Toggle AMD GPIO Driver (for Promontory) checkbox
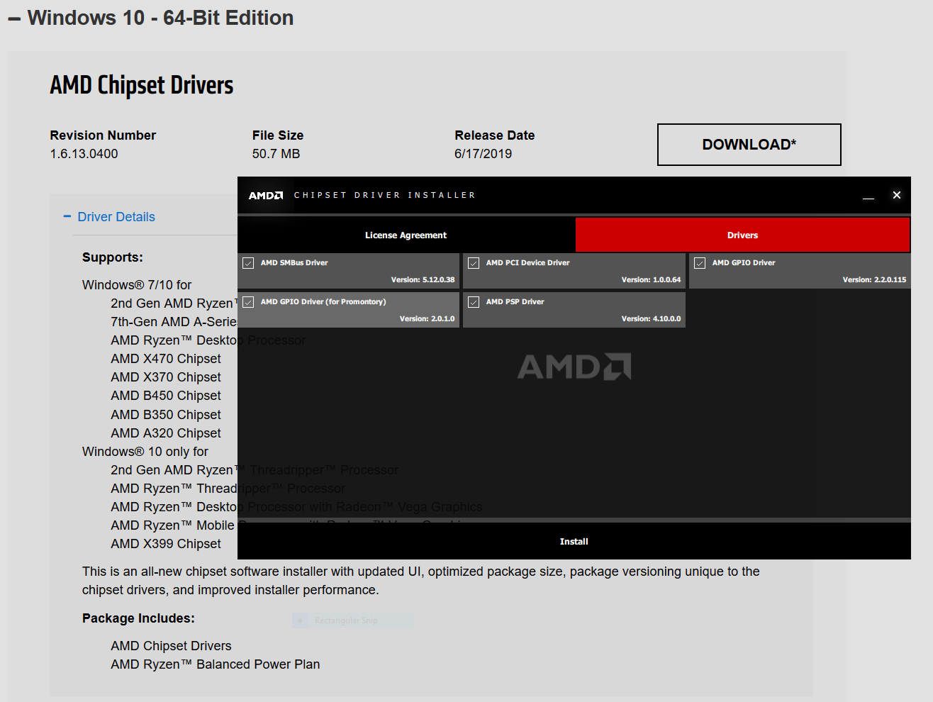 tap(248, 302)
